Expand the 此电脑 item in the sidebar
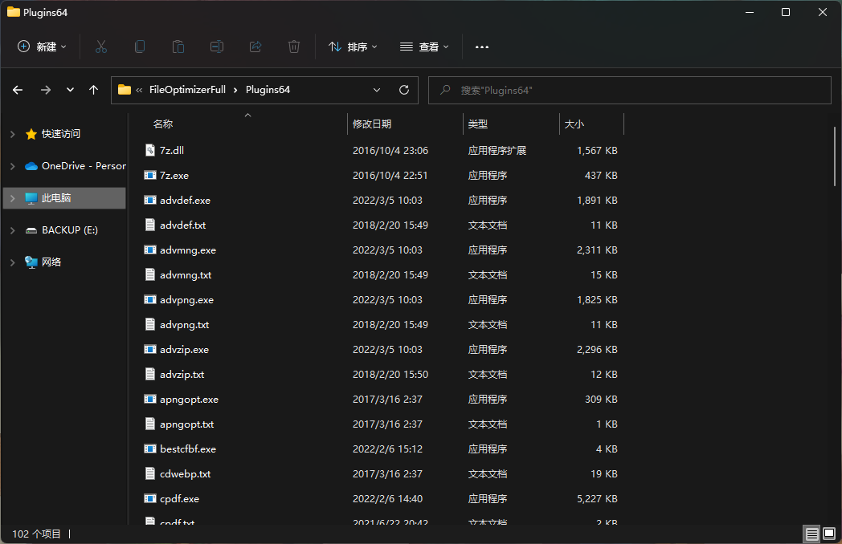842x544 pixels. [x=13, y=197]
